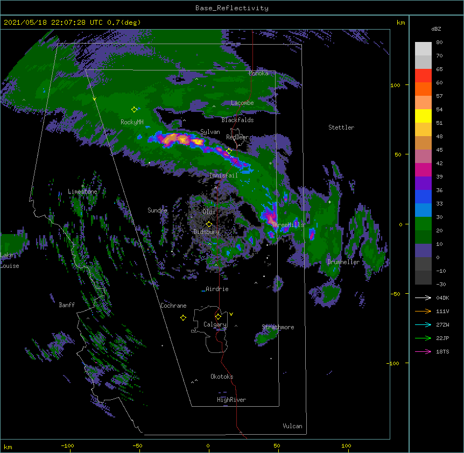The image size is (464, 453).
Task: Select the 80 dBZ light gray swatch
Action: pos(423,48)
